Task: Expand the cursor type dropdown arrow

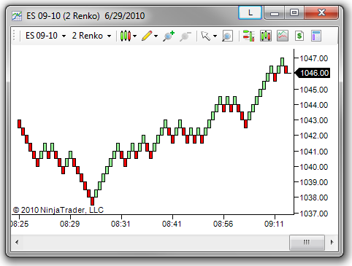Action: 215,36
